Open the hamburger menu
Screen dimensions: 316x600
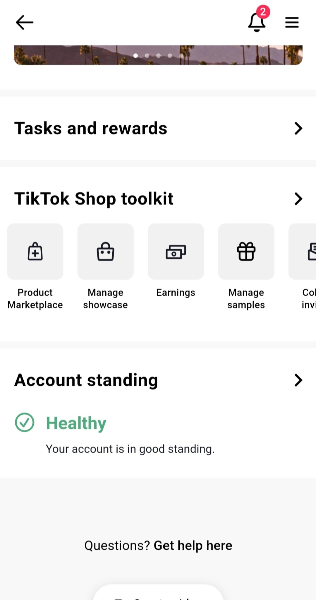pyautogui.click(x=292, y=23)
